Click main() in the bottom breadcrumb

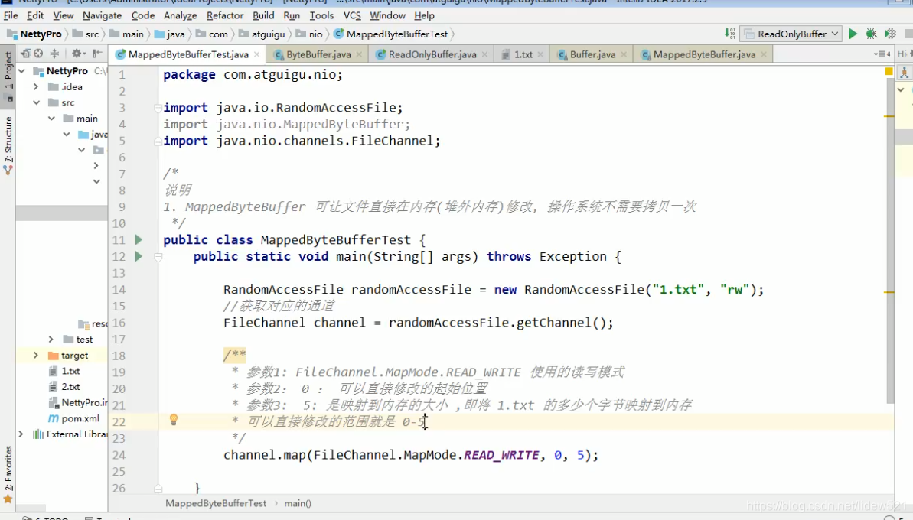(298, 504)
